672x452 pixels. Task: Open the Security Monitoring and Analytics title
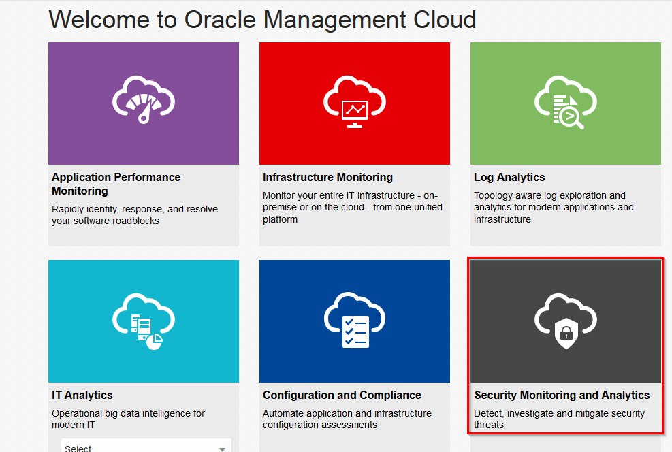(562, 395)
